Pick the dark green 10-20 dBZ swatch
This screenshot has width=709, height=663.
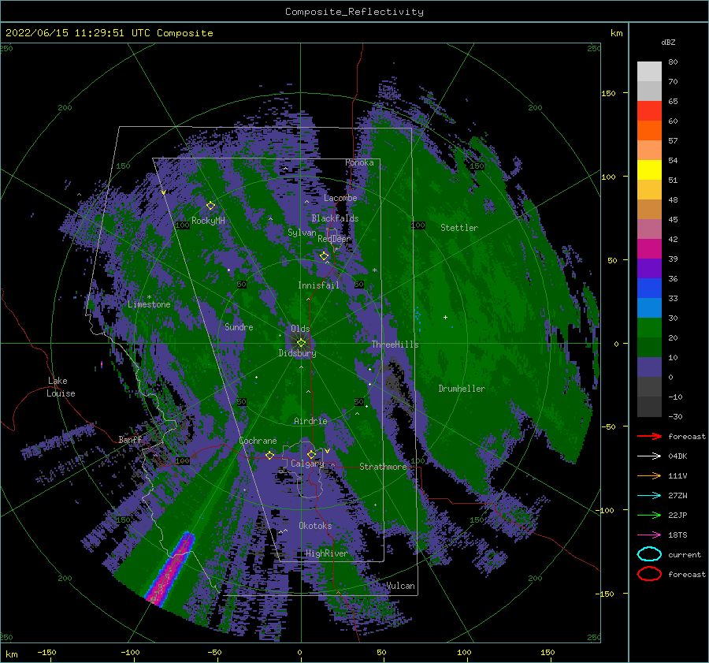pyautogui.click(x=649, y=347)
